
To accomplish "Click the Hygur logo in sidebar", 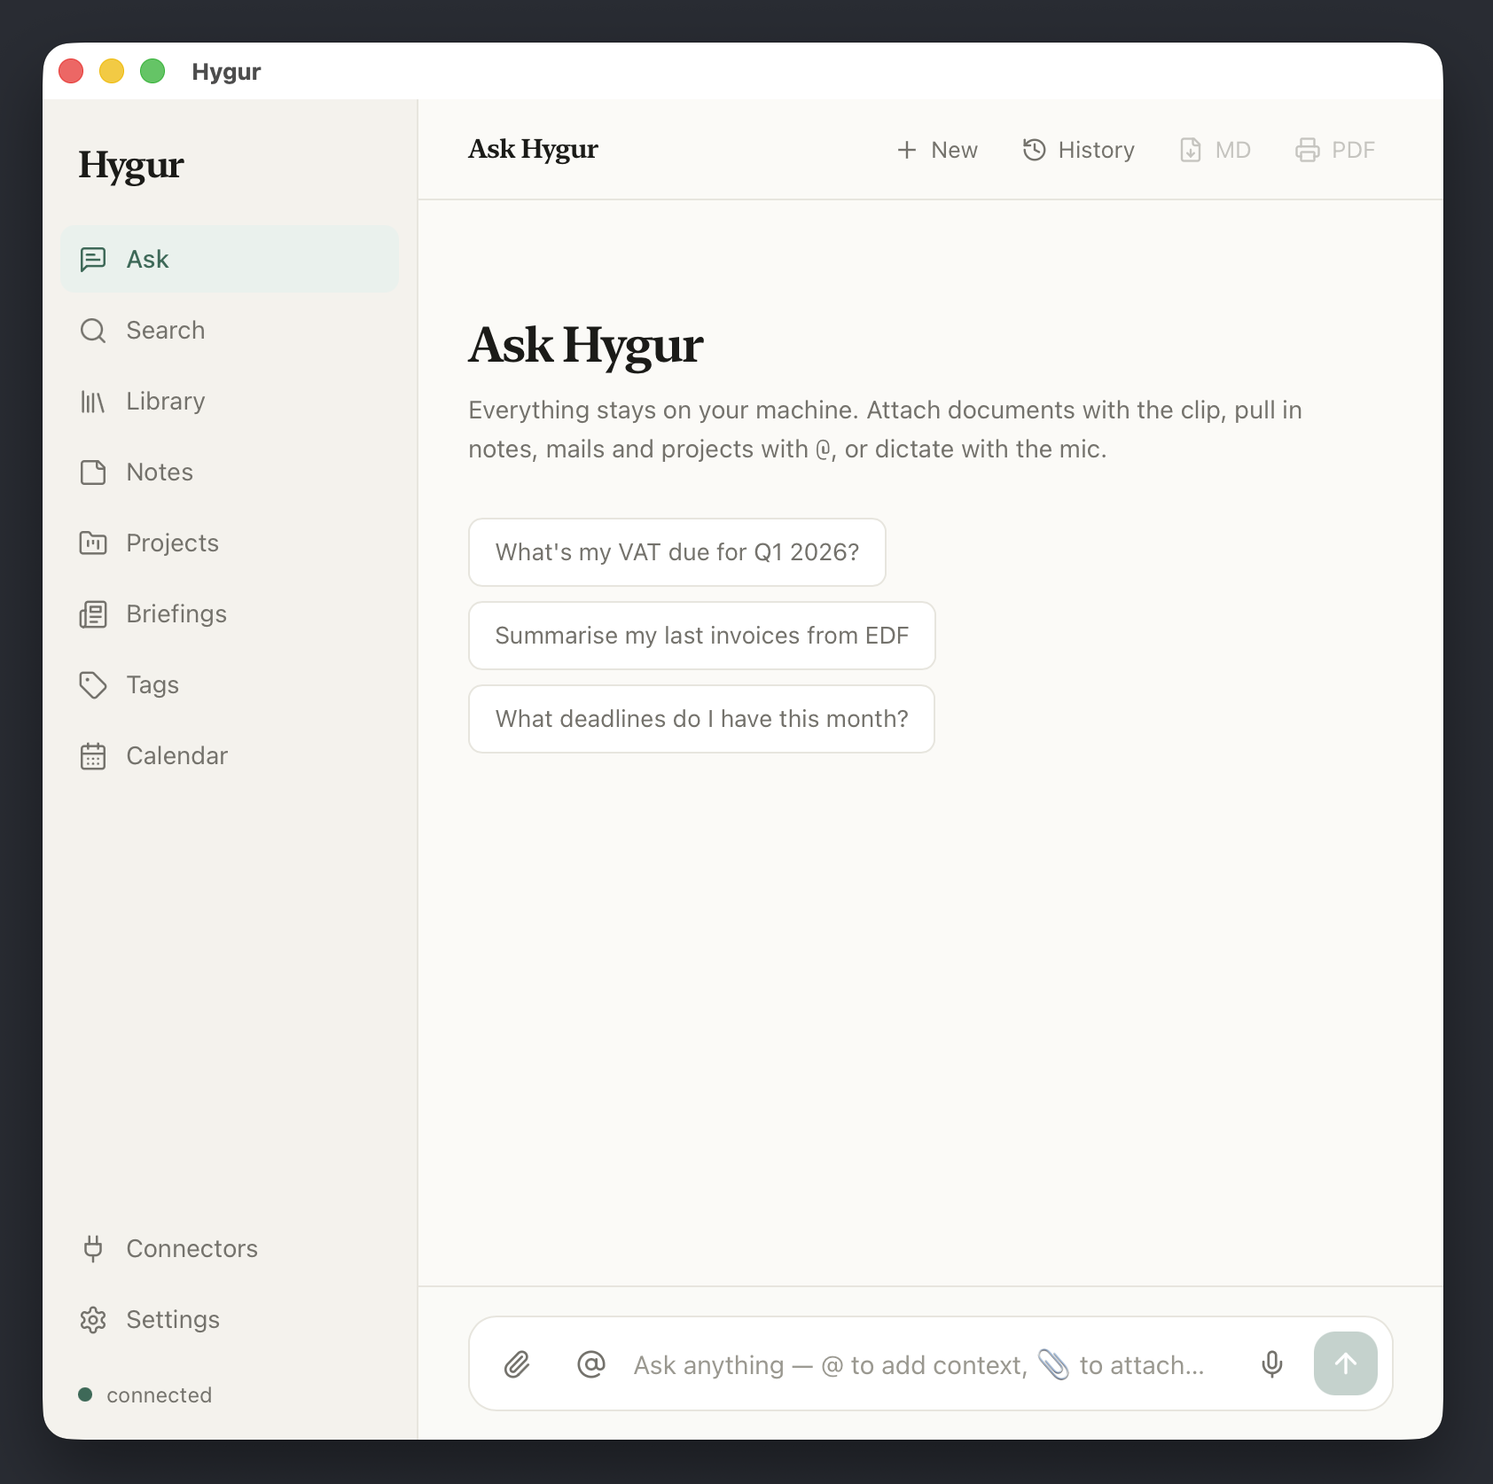I will pyautogui.click(x=131, y=165).
